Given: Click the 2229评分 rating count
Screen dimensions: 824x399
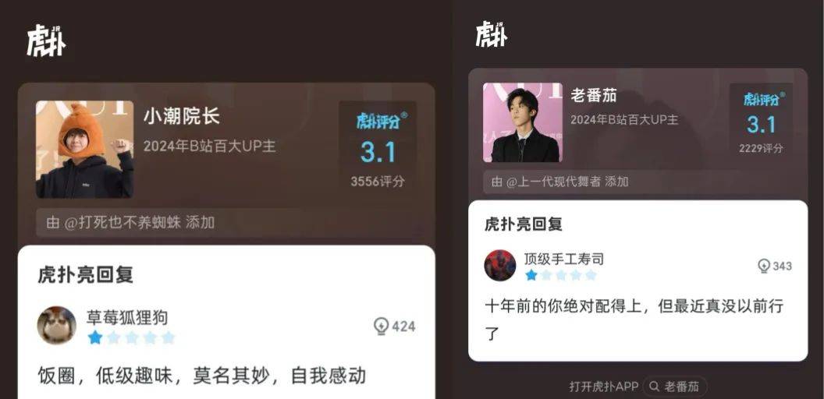Looking at the screenshot, I should pyautogui.click(x=761, y=149).
